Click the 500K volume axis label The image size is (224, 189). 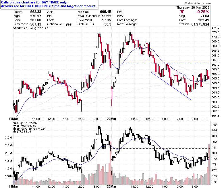click(x=8, y=176)
